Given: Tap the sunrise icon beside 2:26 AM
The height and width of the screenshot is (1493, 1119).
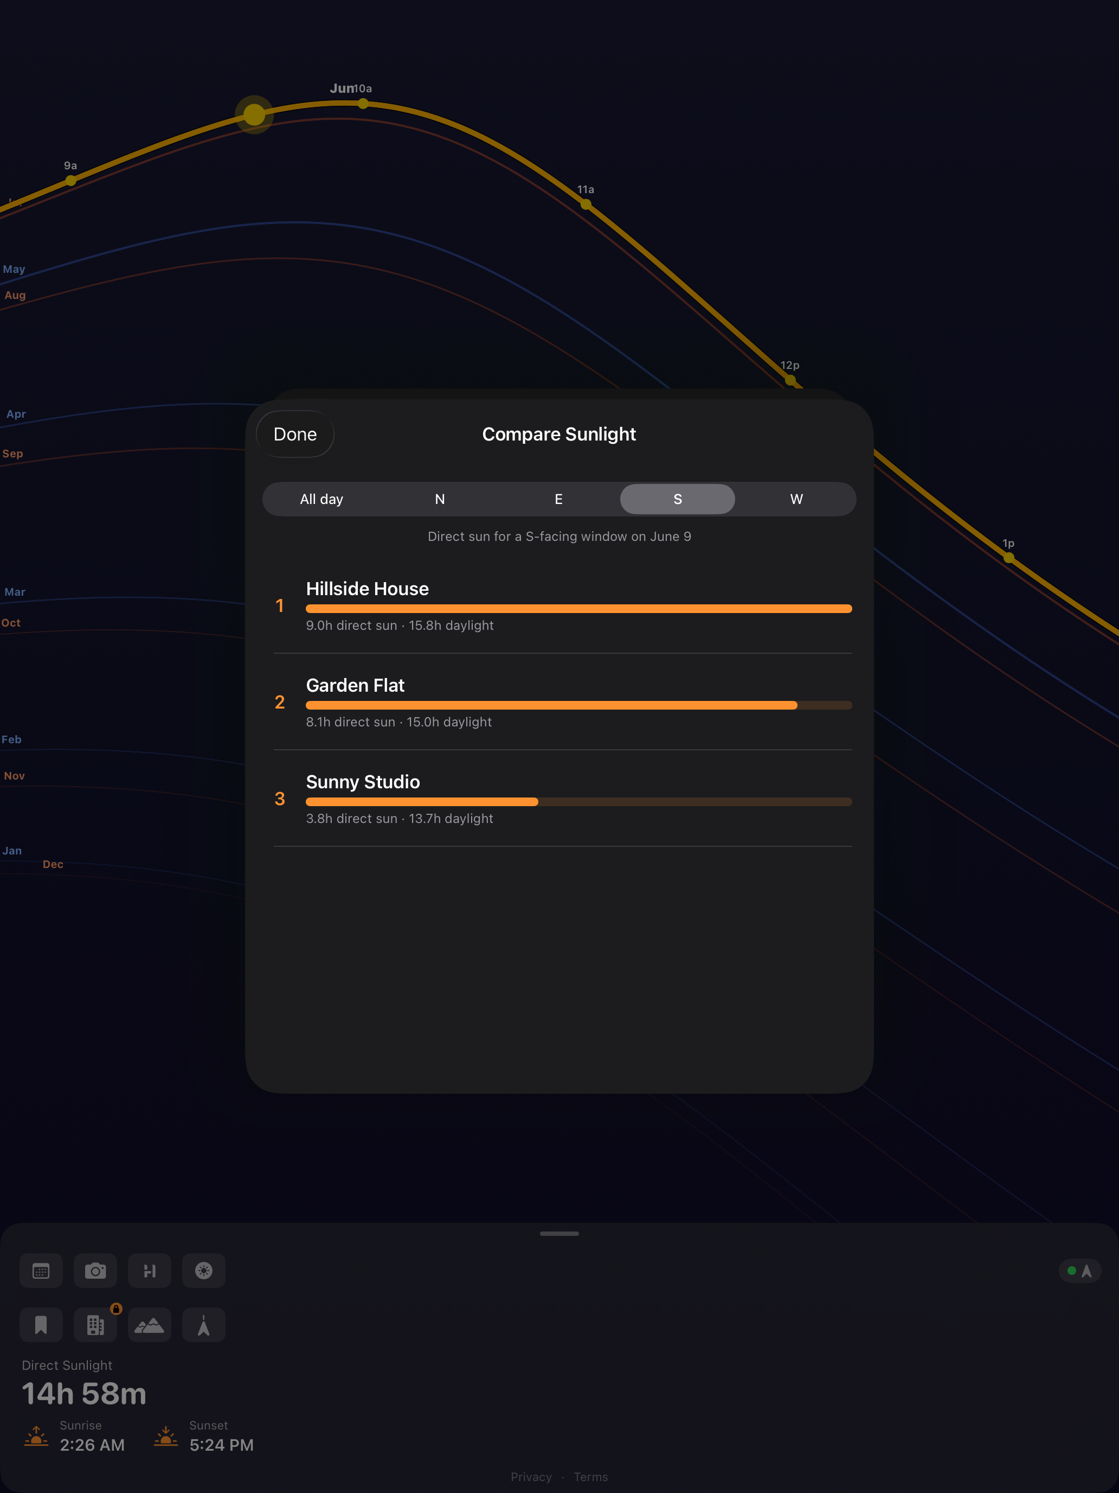Looking at the screenshot, I should point(36,1436).
